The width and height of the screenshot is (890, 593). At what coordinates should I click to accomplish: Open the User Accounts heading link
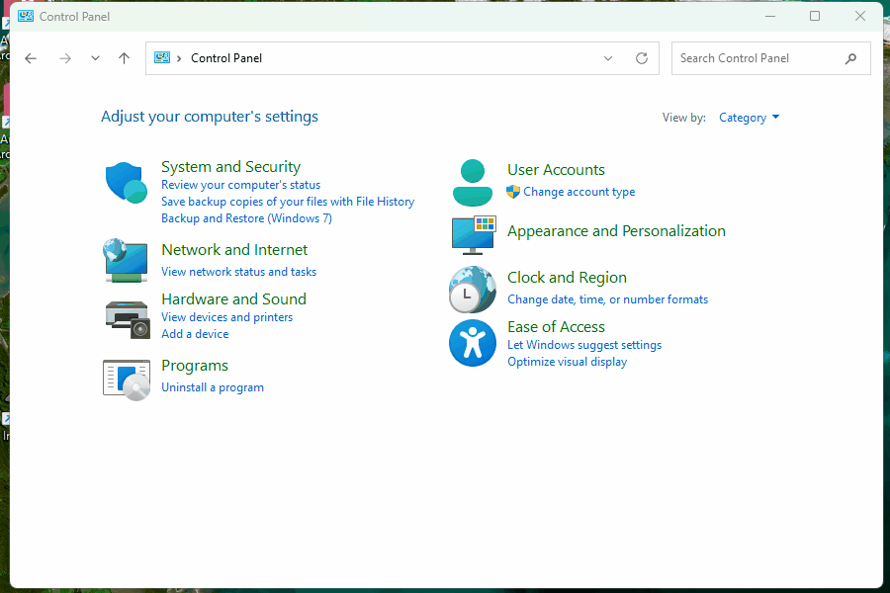point(556,170)
